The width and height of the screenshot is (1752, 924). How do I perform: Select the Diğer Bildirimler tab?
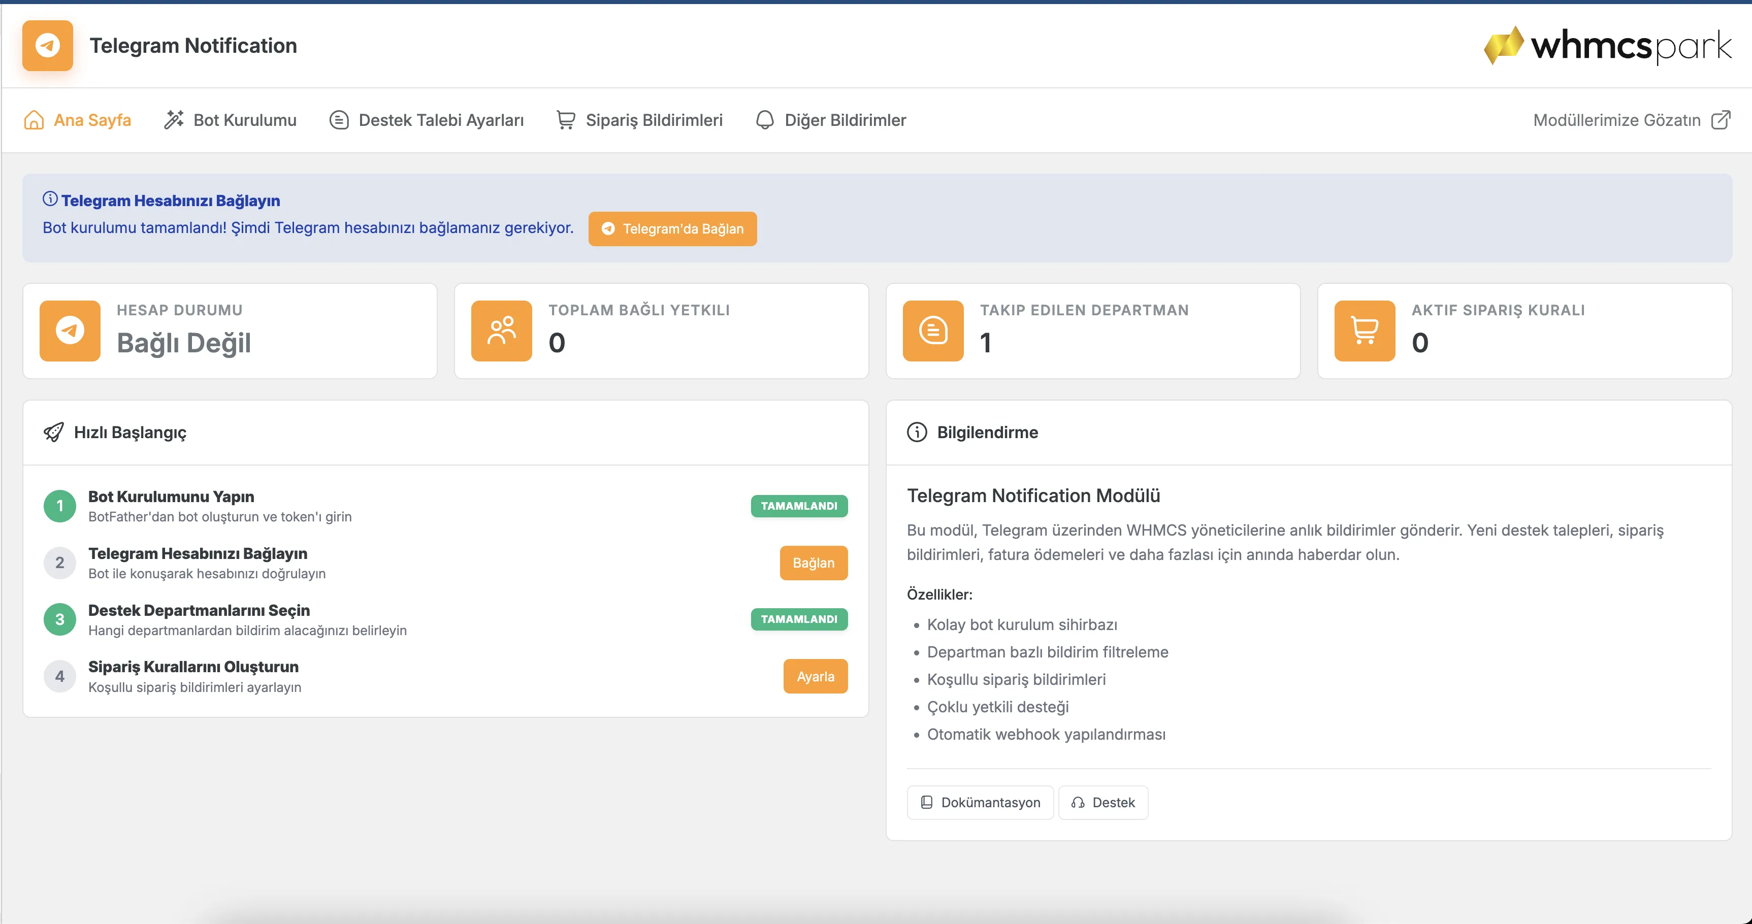830,120
